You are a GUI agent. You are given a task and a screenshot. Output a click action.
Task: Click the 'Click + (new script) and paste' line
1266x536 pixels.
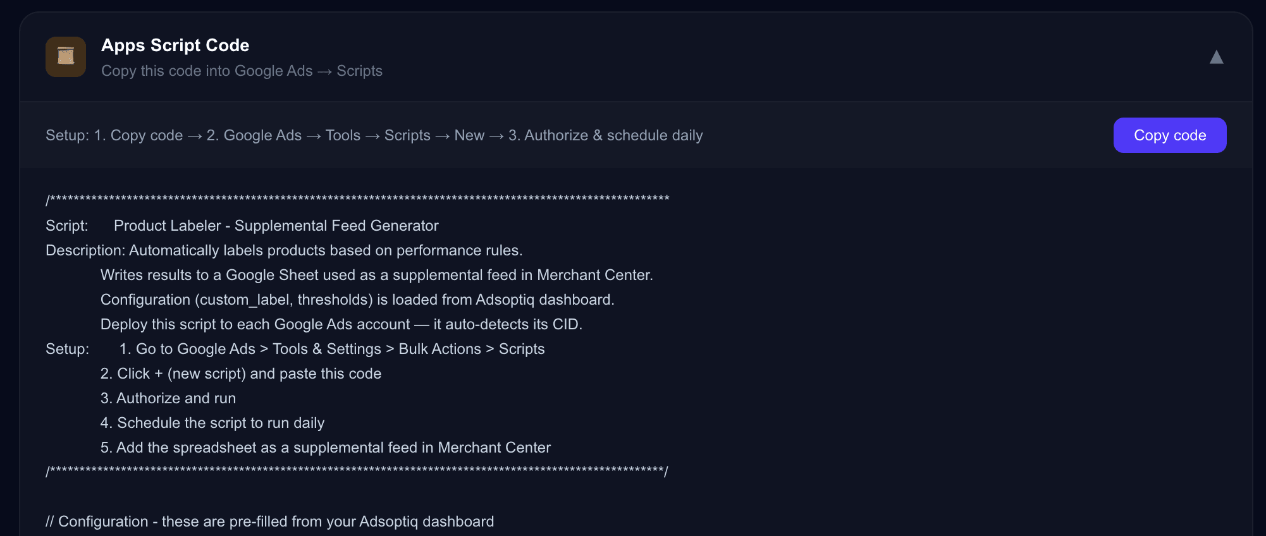pos(240,374)
